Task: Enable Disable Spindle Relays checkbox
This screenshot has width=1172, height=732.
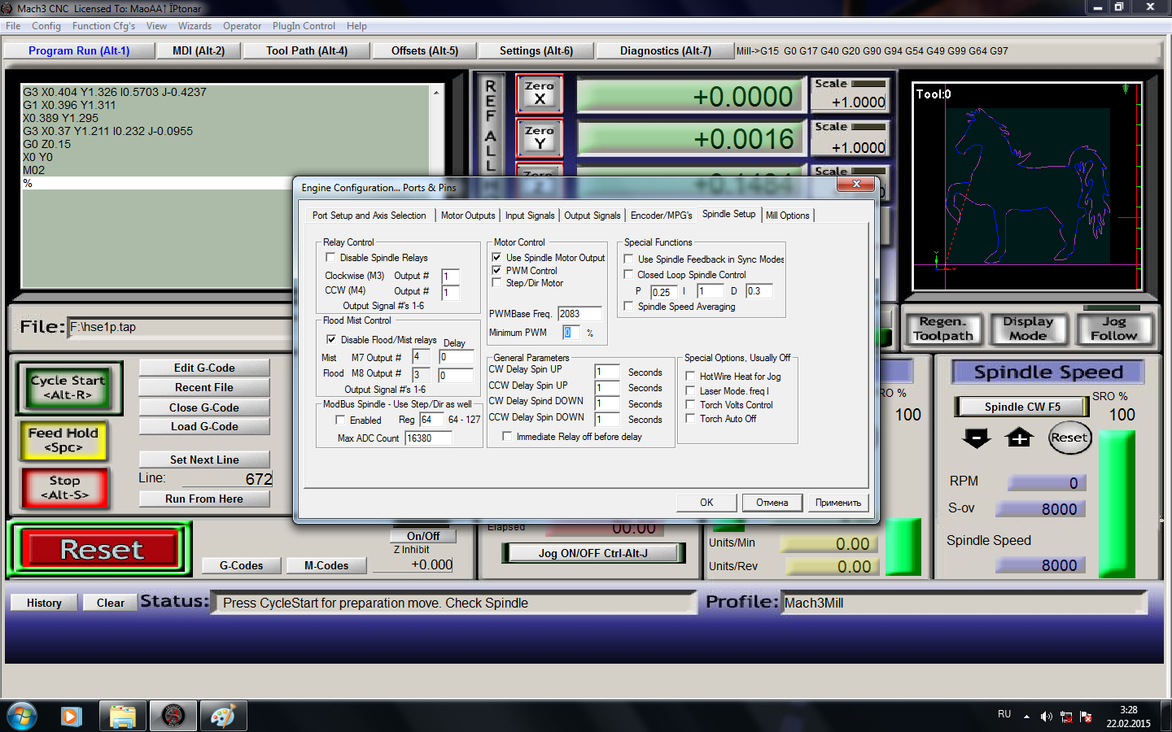Action: (x=330, y=257)
